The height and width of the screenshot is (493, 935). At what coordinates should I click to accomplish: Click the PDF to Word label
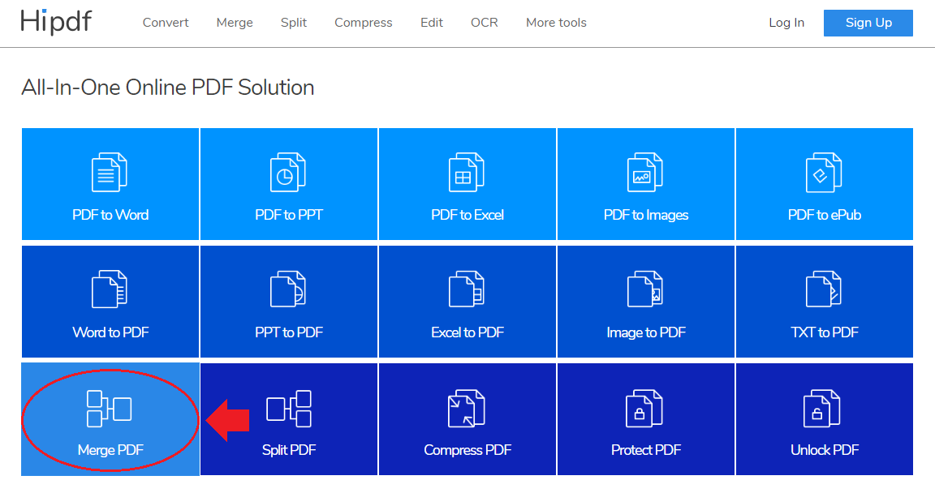110,215
